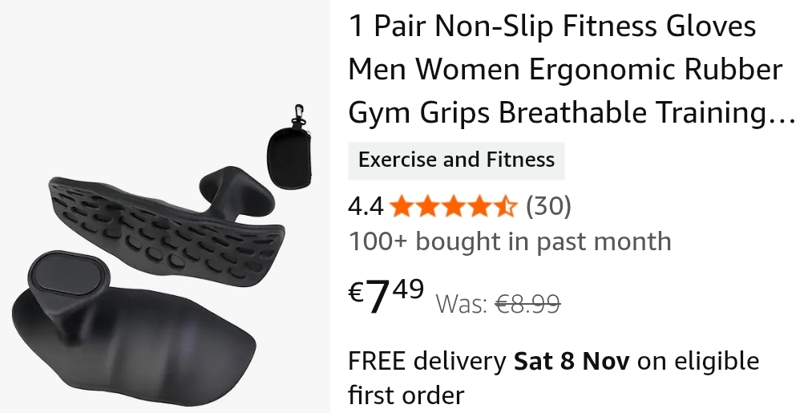Open the 30 customer reviews link
812x413 pixels.
[x=548, y=206]
